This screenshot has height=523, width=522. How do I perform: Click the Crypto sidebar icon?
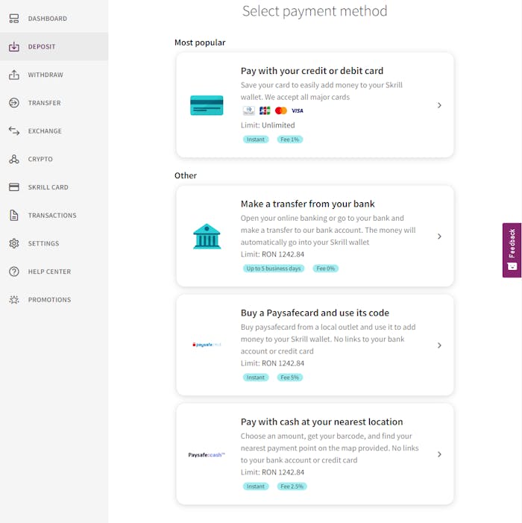click(x=14, y=159)
